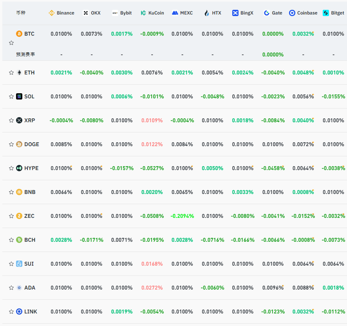Star the BNB row
This screenshot has height=326, width=347.
click(x=11, y=192)
